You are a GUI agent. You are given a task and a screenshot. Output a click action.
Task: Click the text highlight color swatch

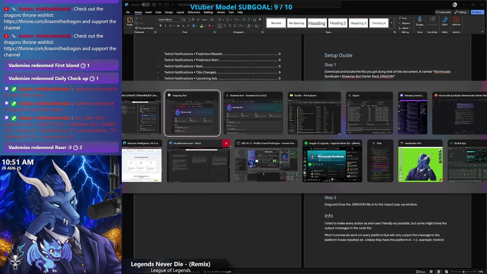[202, 25]
